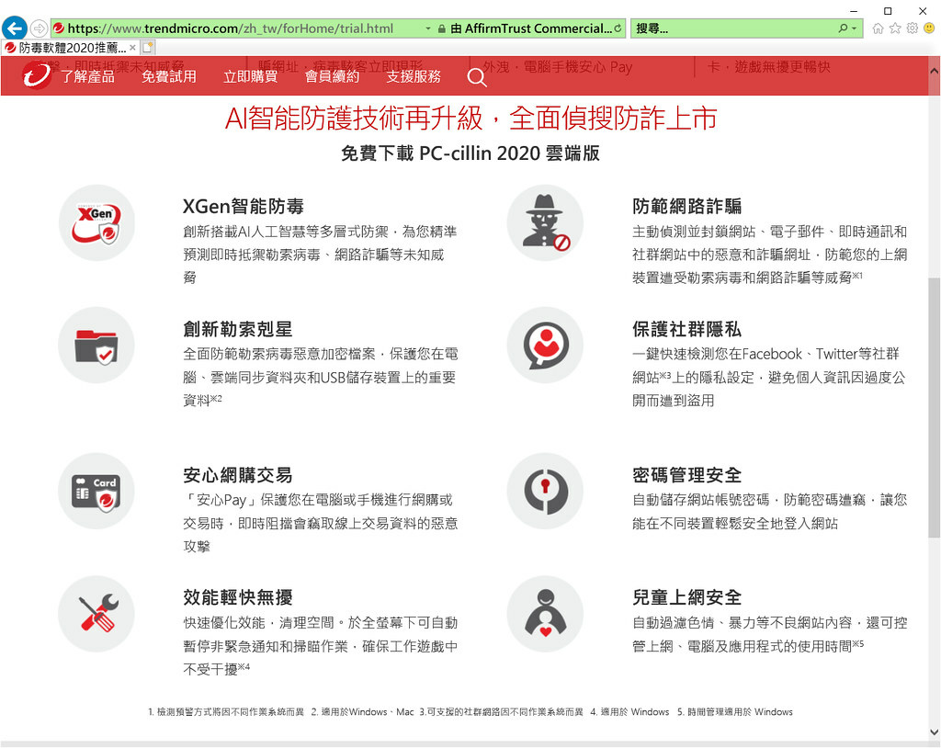Focus the address bar URL field

click(x=237, y=28)
